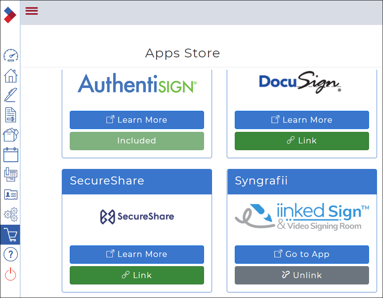Click the open box icon in sidebar

(11, 135)
